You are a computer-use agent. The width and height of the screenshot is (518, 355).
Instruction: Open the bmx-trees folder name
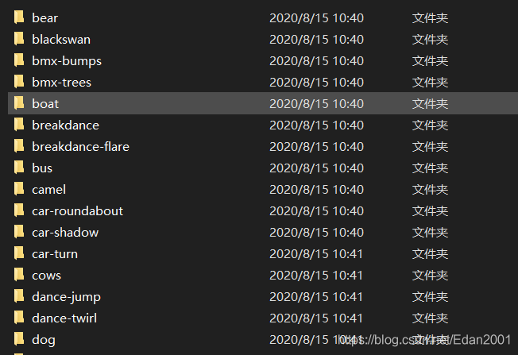tap(61, 82)
